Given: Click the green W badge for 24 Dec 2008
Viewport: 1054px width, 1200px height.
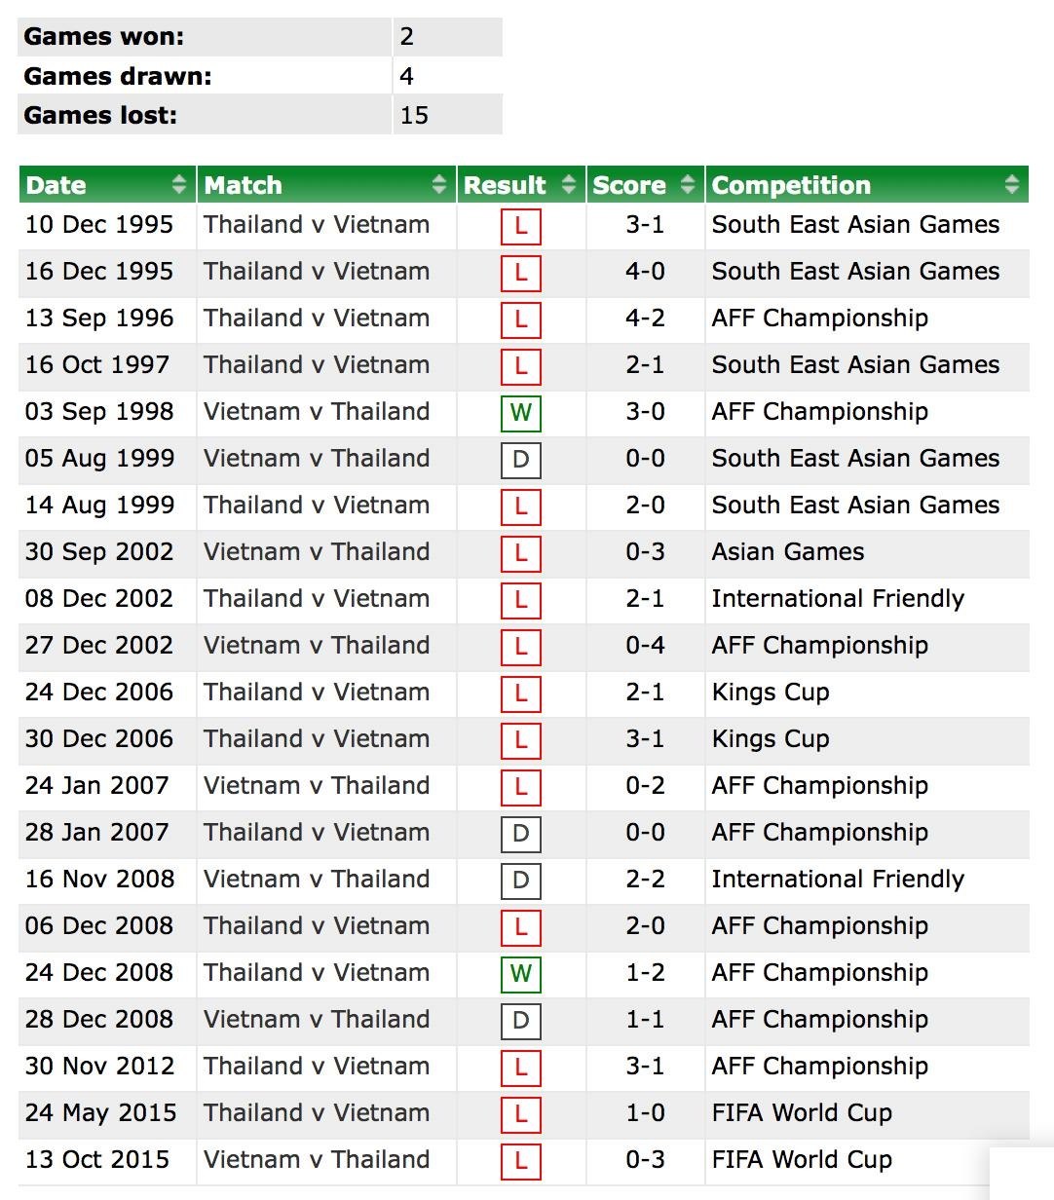Looking at the screenshot, I should pyautogui.click(x=521, y=974).
